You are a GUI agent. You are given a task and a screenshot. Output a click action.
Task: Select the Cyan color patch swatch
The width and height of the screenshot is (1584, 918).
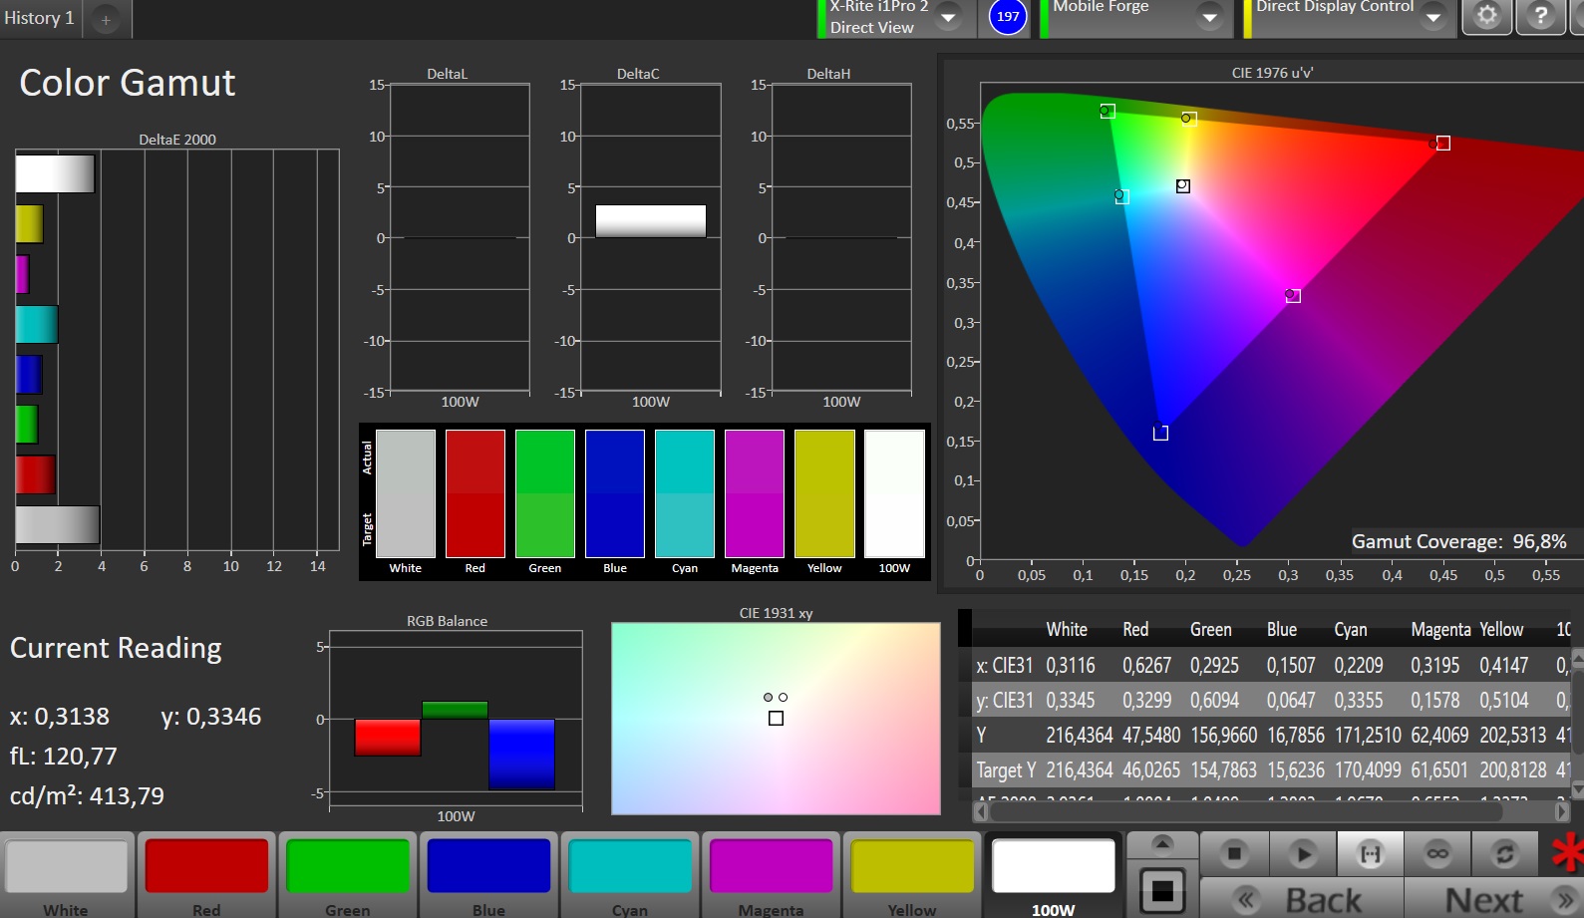click(630, 865)
